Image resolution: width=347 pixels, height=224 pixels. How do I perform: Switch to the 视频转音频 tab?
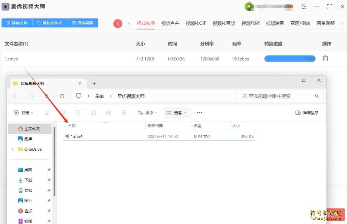(224, 23)
